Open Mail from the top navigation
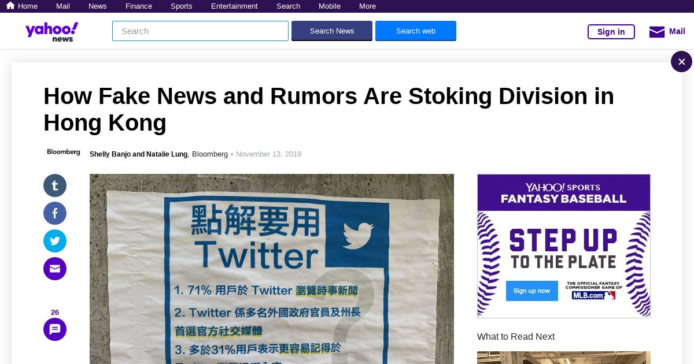 coord(63,6)
